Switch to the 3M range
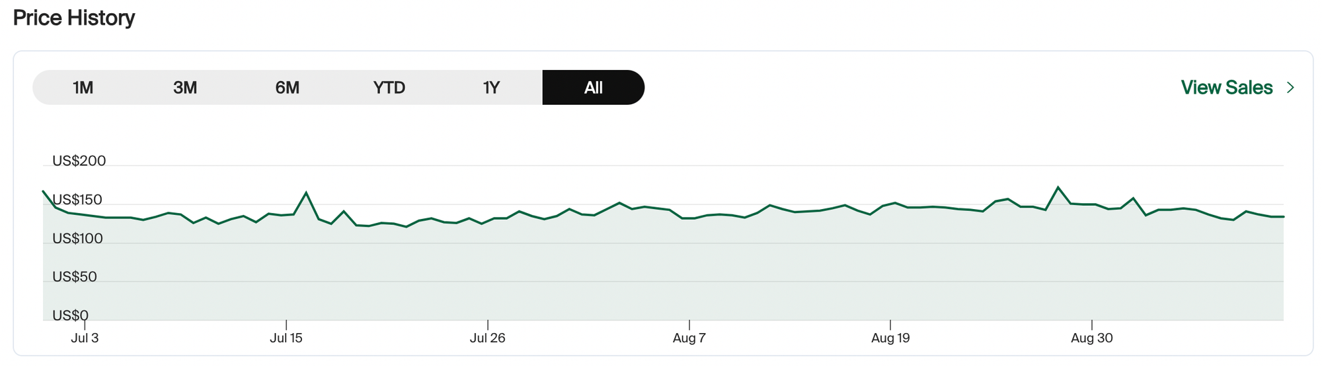 pyautogui.click(x=185, y=88)
